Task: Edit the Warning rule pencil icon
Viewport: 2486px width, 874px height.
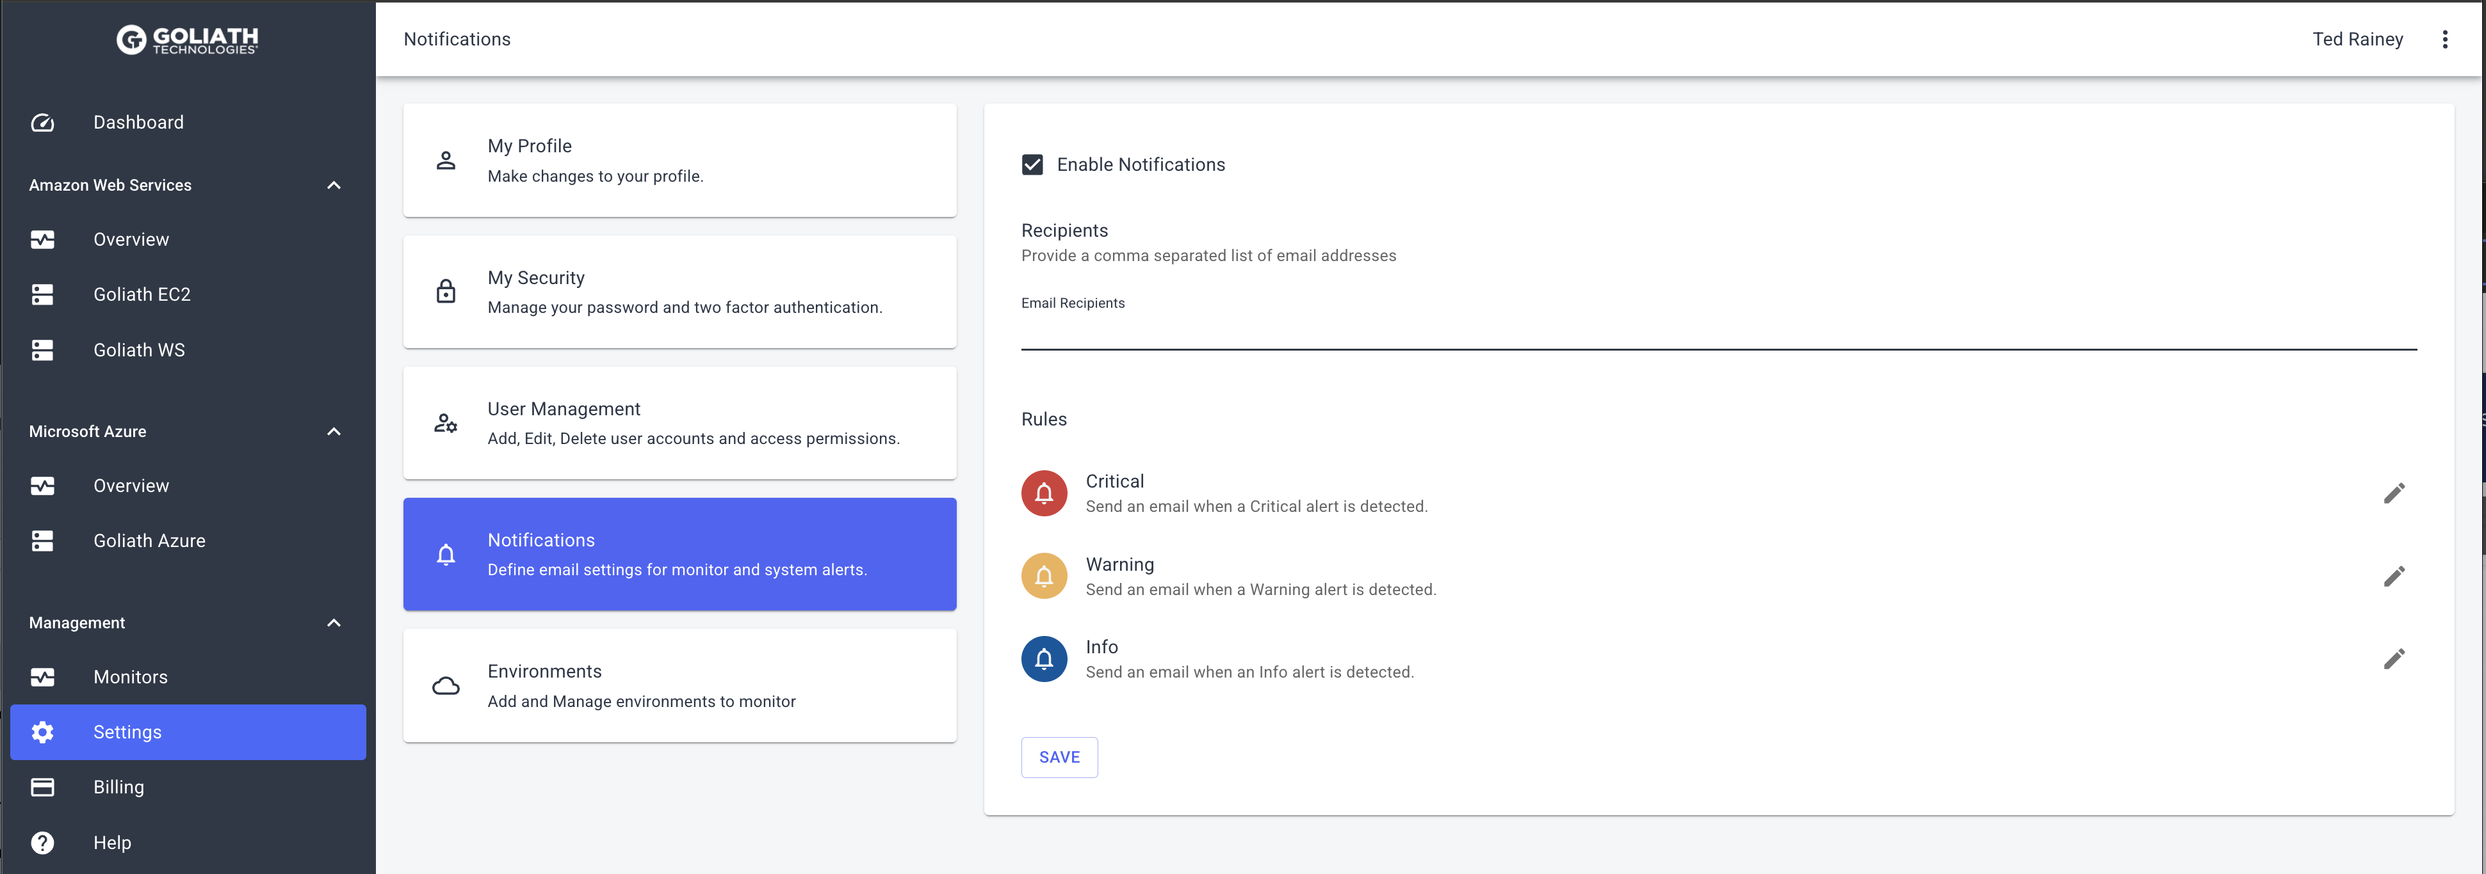Action: click(2394, 576)
